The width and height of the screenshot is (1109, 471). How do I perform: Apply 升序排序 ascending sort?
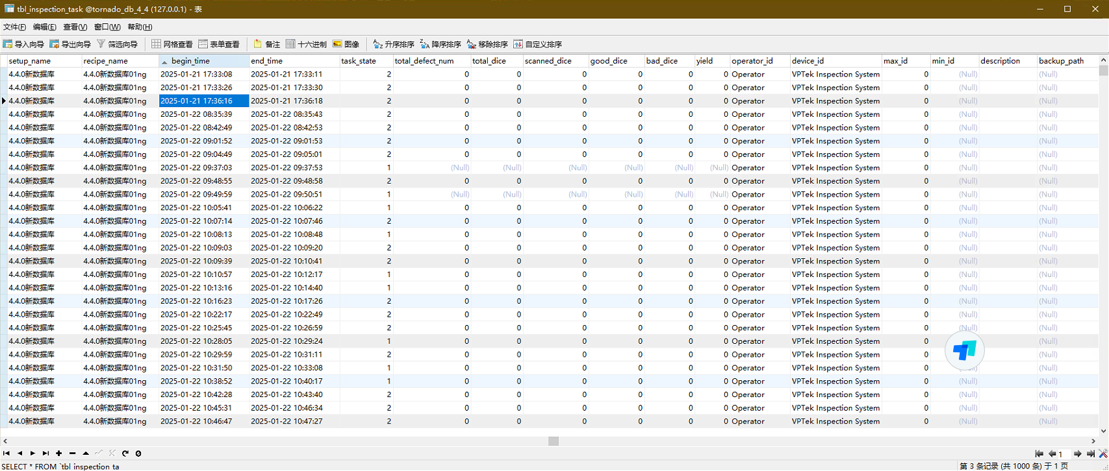click(x=394, y=44)
